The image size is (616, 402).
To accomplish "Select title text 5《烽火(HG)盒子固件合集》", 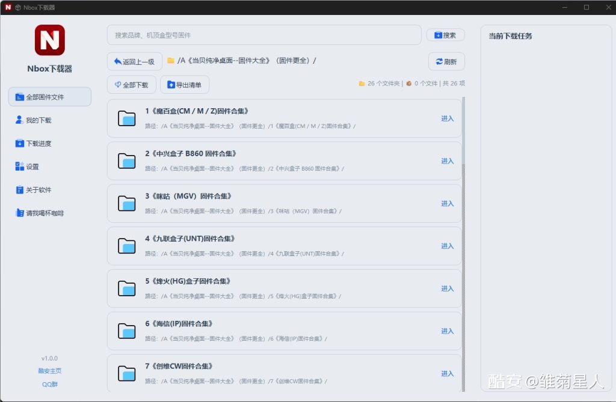I will coord(188,281).
